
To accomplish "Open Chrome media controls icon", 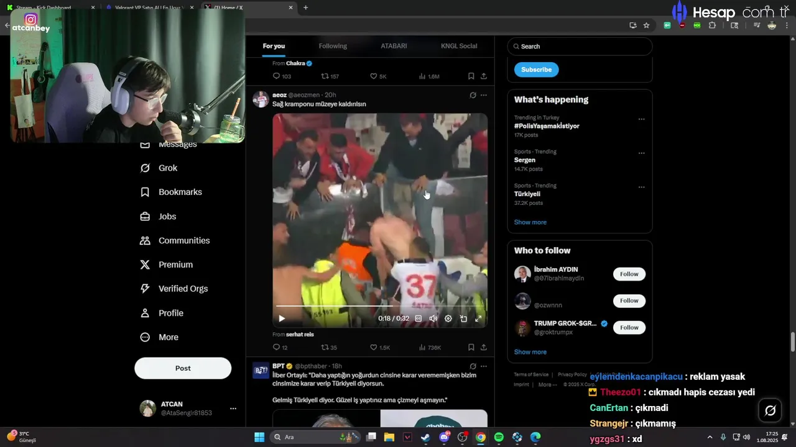I will pyautogui.click(x=757, y=25).
